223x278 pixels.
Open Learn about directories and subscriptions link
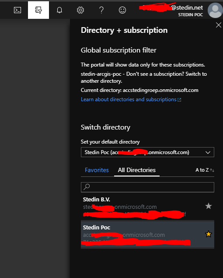tap(131, 99)
